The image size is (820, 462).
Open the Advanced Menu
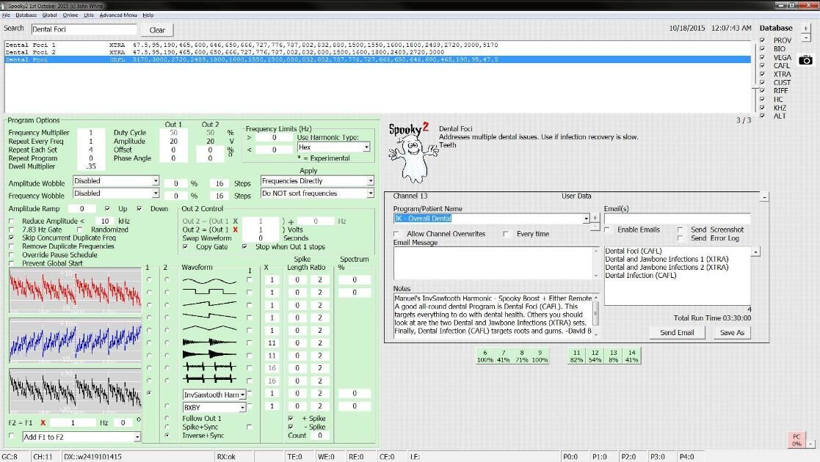point(117,15)
